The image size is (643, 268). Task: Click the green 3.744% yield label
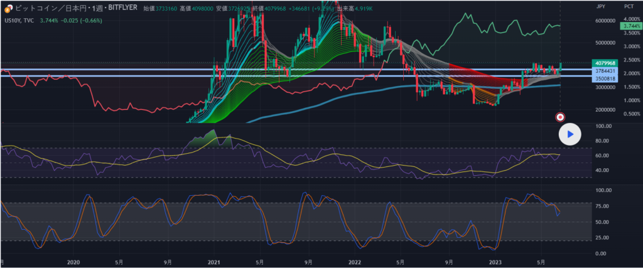(x=629, y=26)
